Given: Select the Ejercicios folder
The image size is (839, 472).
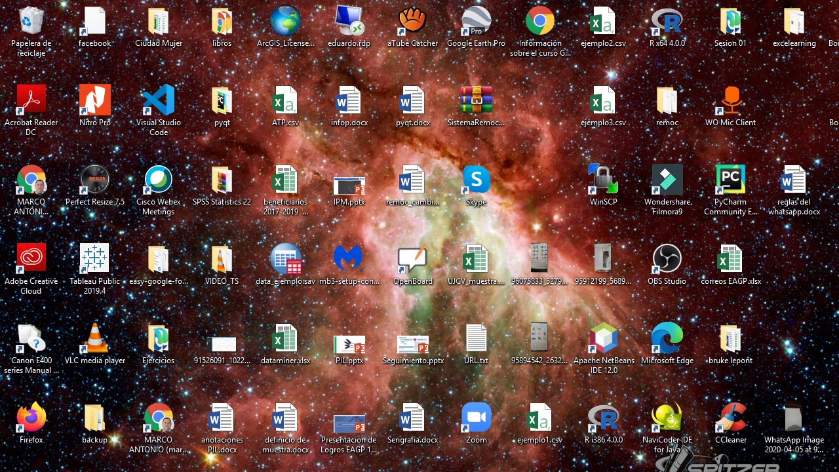Looking at the screenshot, I should coord(158,338).
